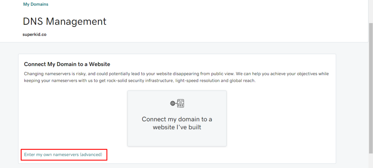373x168 pixels.
Task: Click the arrow between globe and server
Action: click(x=176, y=103)
